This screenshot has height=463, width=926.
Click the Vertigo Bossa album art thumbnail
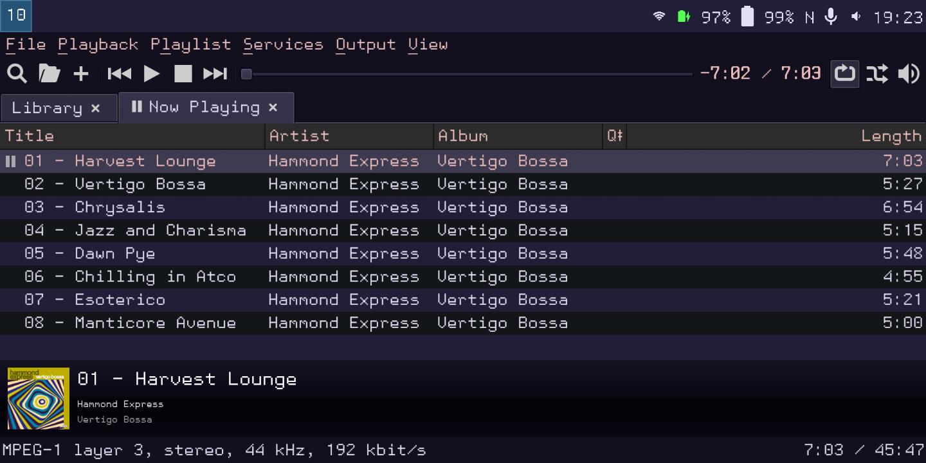pyautogui.click(x=38, y=398)
